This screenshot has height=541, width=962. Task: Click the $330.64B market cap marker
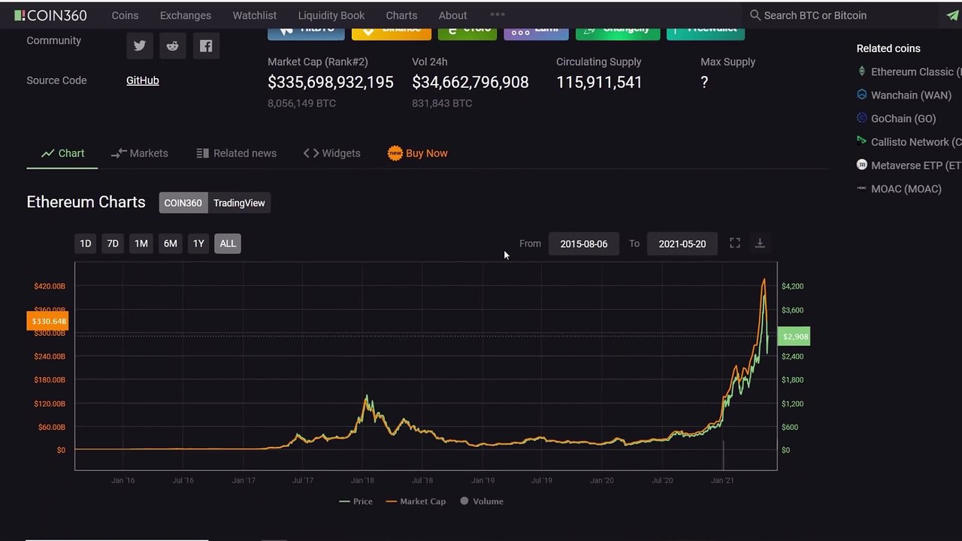tap(48, 322)
